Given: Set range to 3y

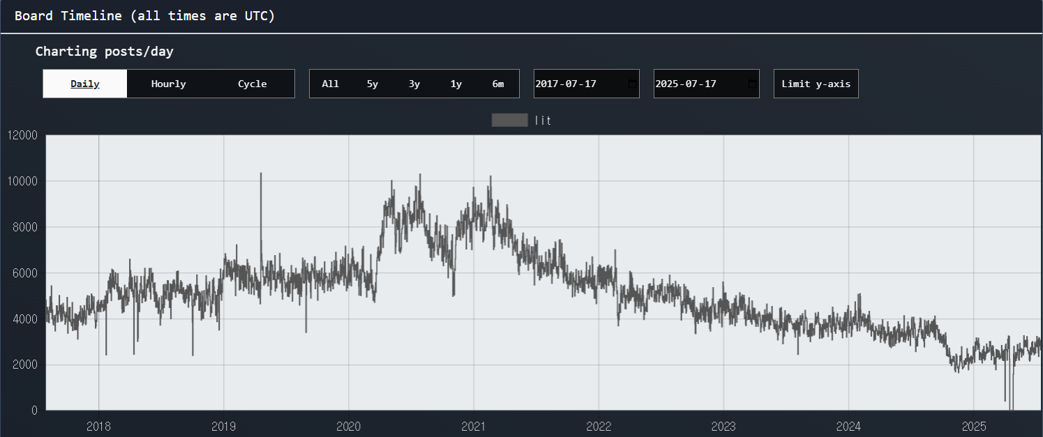Looking at the screenshot, I should click(x=414, y=84).
